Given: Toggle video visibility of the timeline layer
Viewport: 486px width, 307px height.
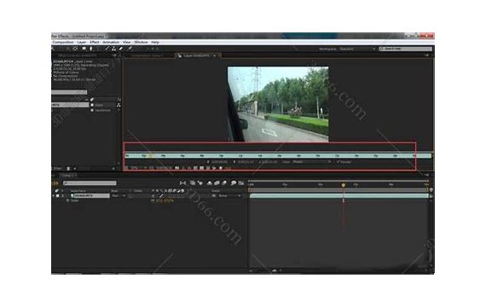Looking at the screenshot, I should tap(57, 196).
